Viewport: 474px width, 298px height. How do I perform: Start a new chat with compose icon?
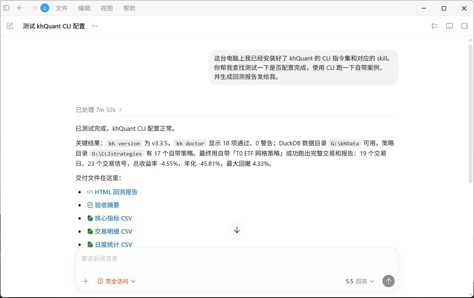coord(10,26)
